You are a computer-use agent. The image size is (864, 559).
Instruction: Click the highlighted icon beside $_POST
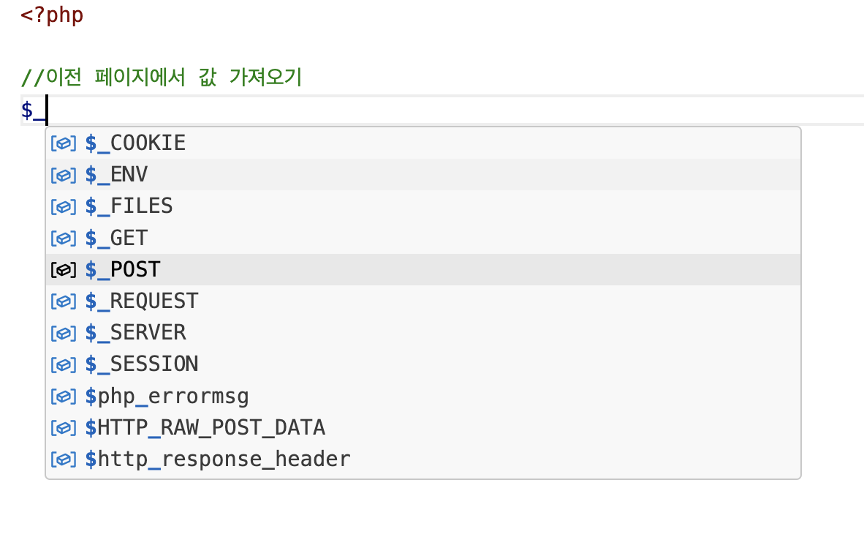[x=63, y=270]
